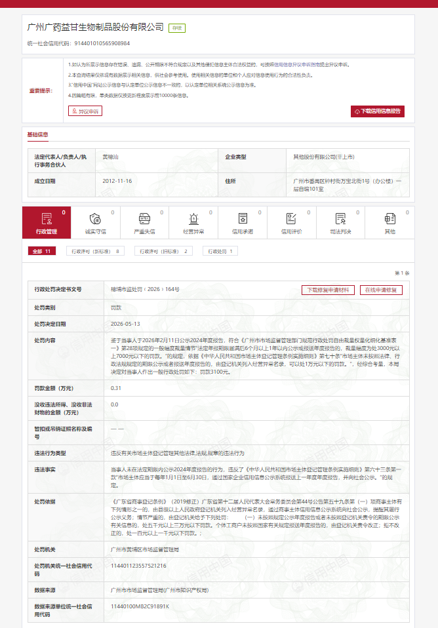
Task: Click the 信用评价 checklist icon
Action: pyautogui.click(x=291, y=219)
